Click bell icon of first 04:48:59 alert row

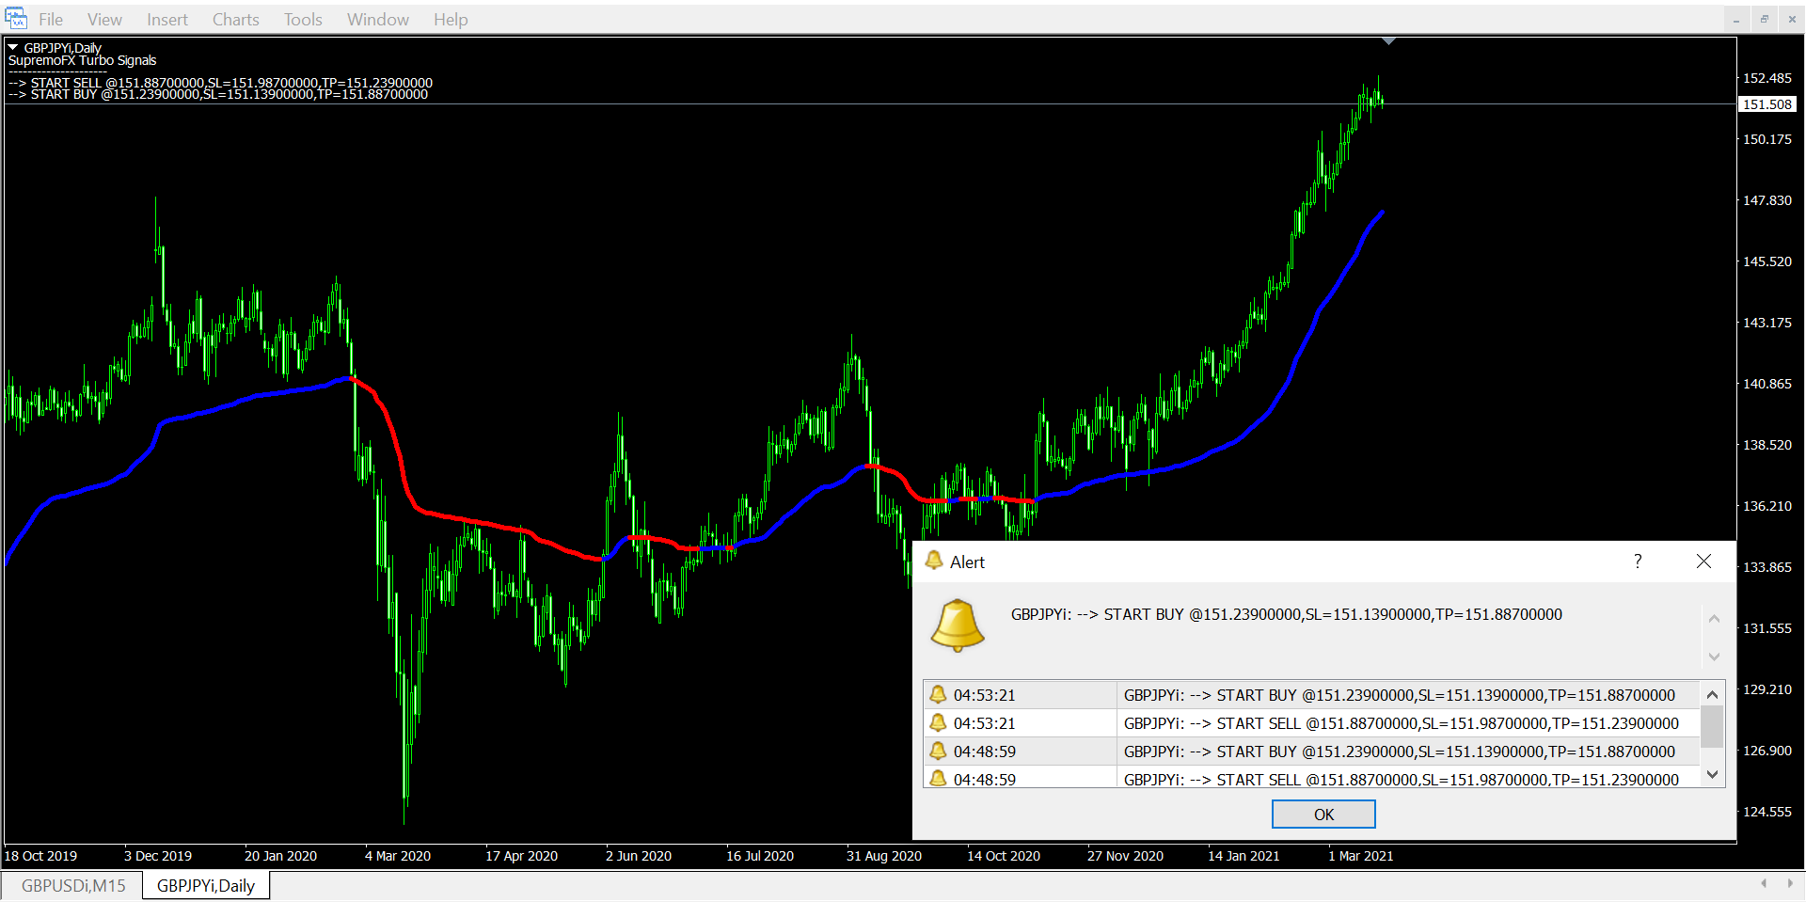[x=938, y=752]
